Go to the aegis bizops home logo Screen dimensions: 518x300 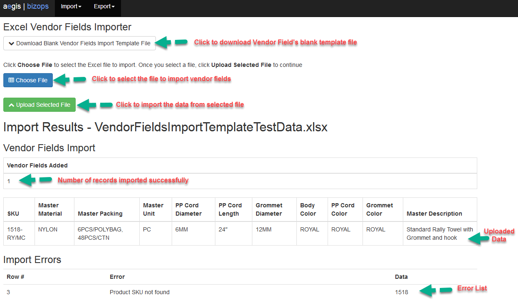[26, 7]
